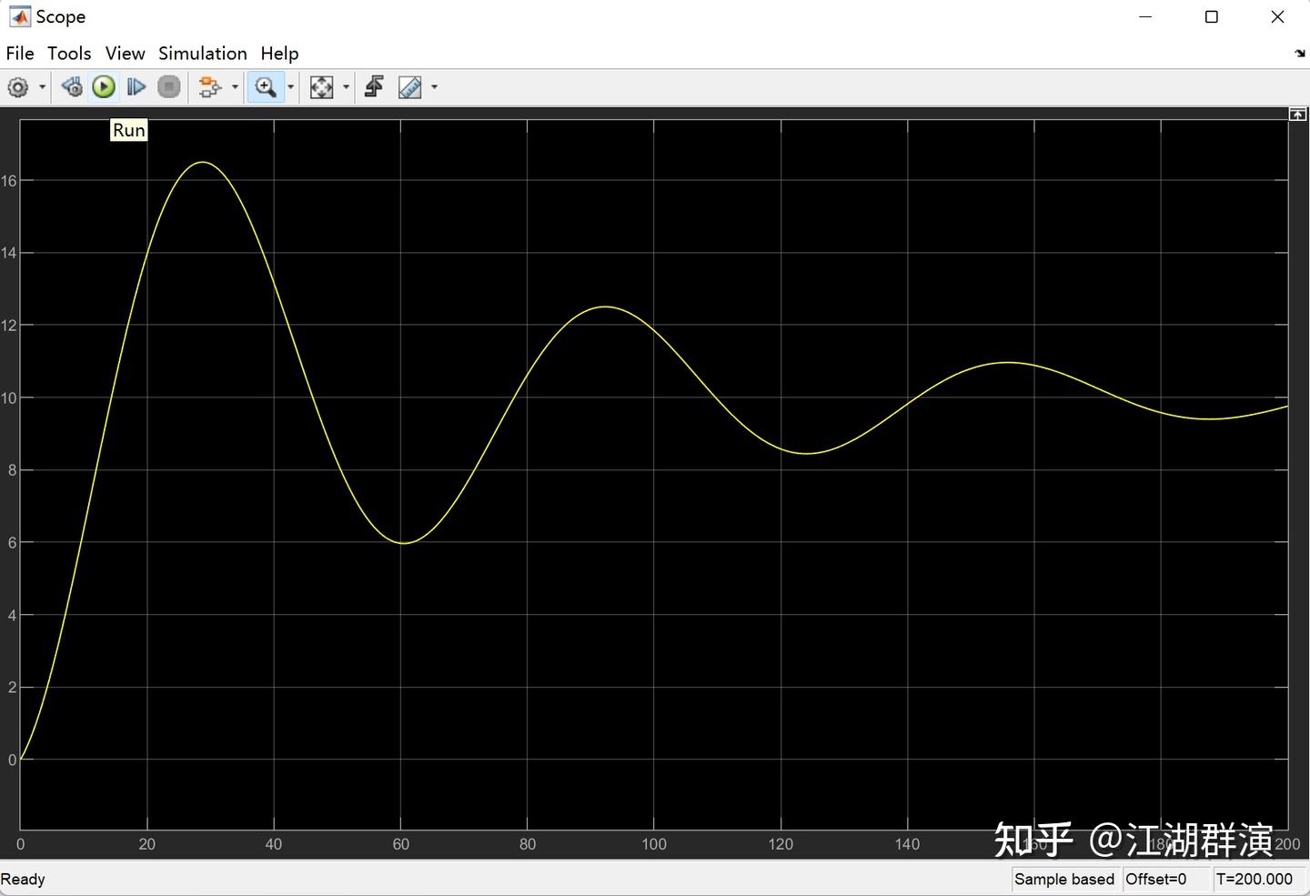Open the File menu
This screenshot has height=896, width=1310.
[20, 54]
